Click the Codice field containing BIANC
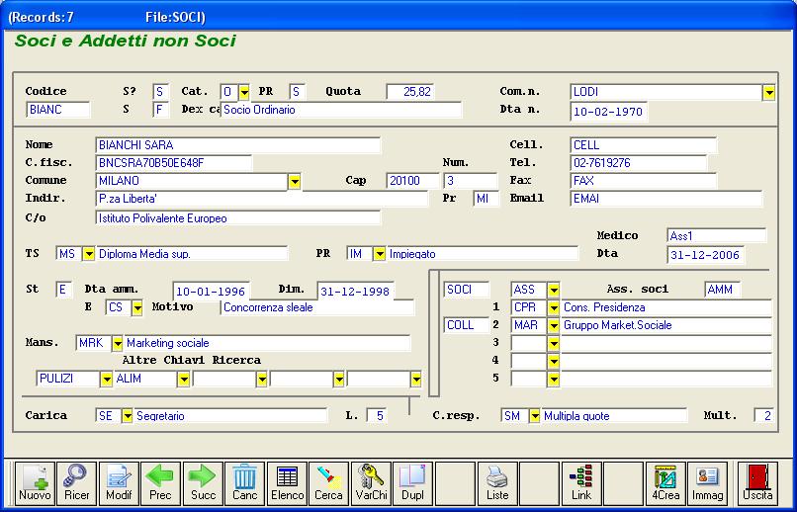This screenshot has width=797, height=512. pos(58,110)
